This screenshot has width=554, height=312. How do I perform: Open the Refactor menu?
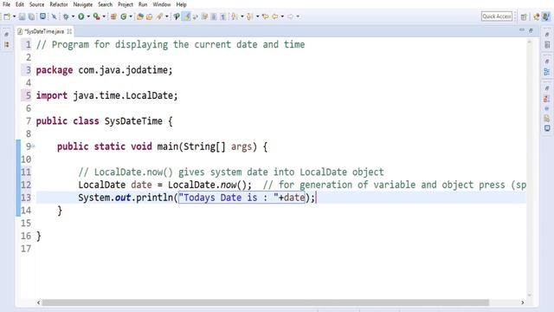coord(59,4)
